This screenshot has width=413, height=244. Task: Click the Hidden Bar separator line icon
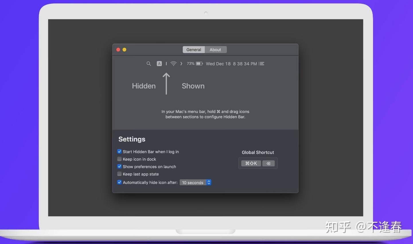166,64
